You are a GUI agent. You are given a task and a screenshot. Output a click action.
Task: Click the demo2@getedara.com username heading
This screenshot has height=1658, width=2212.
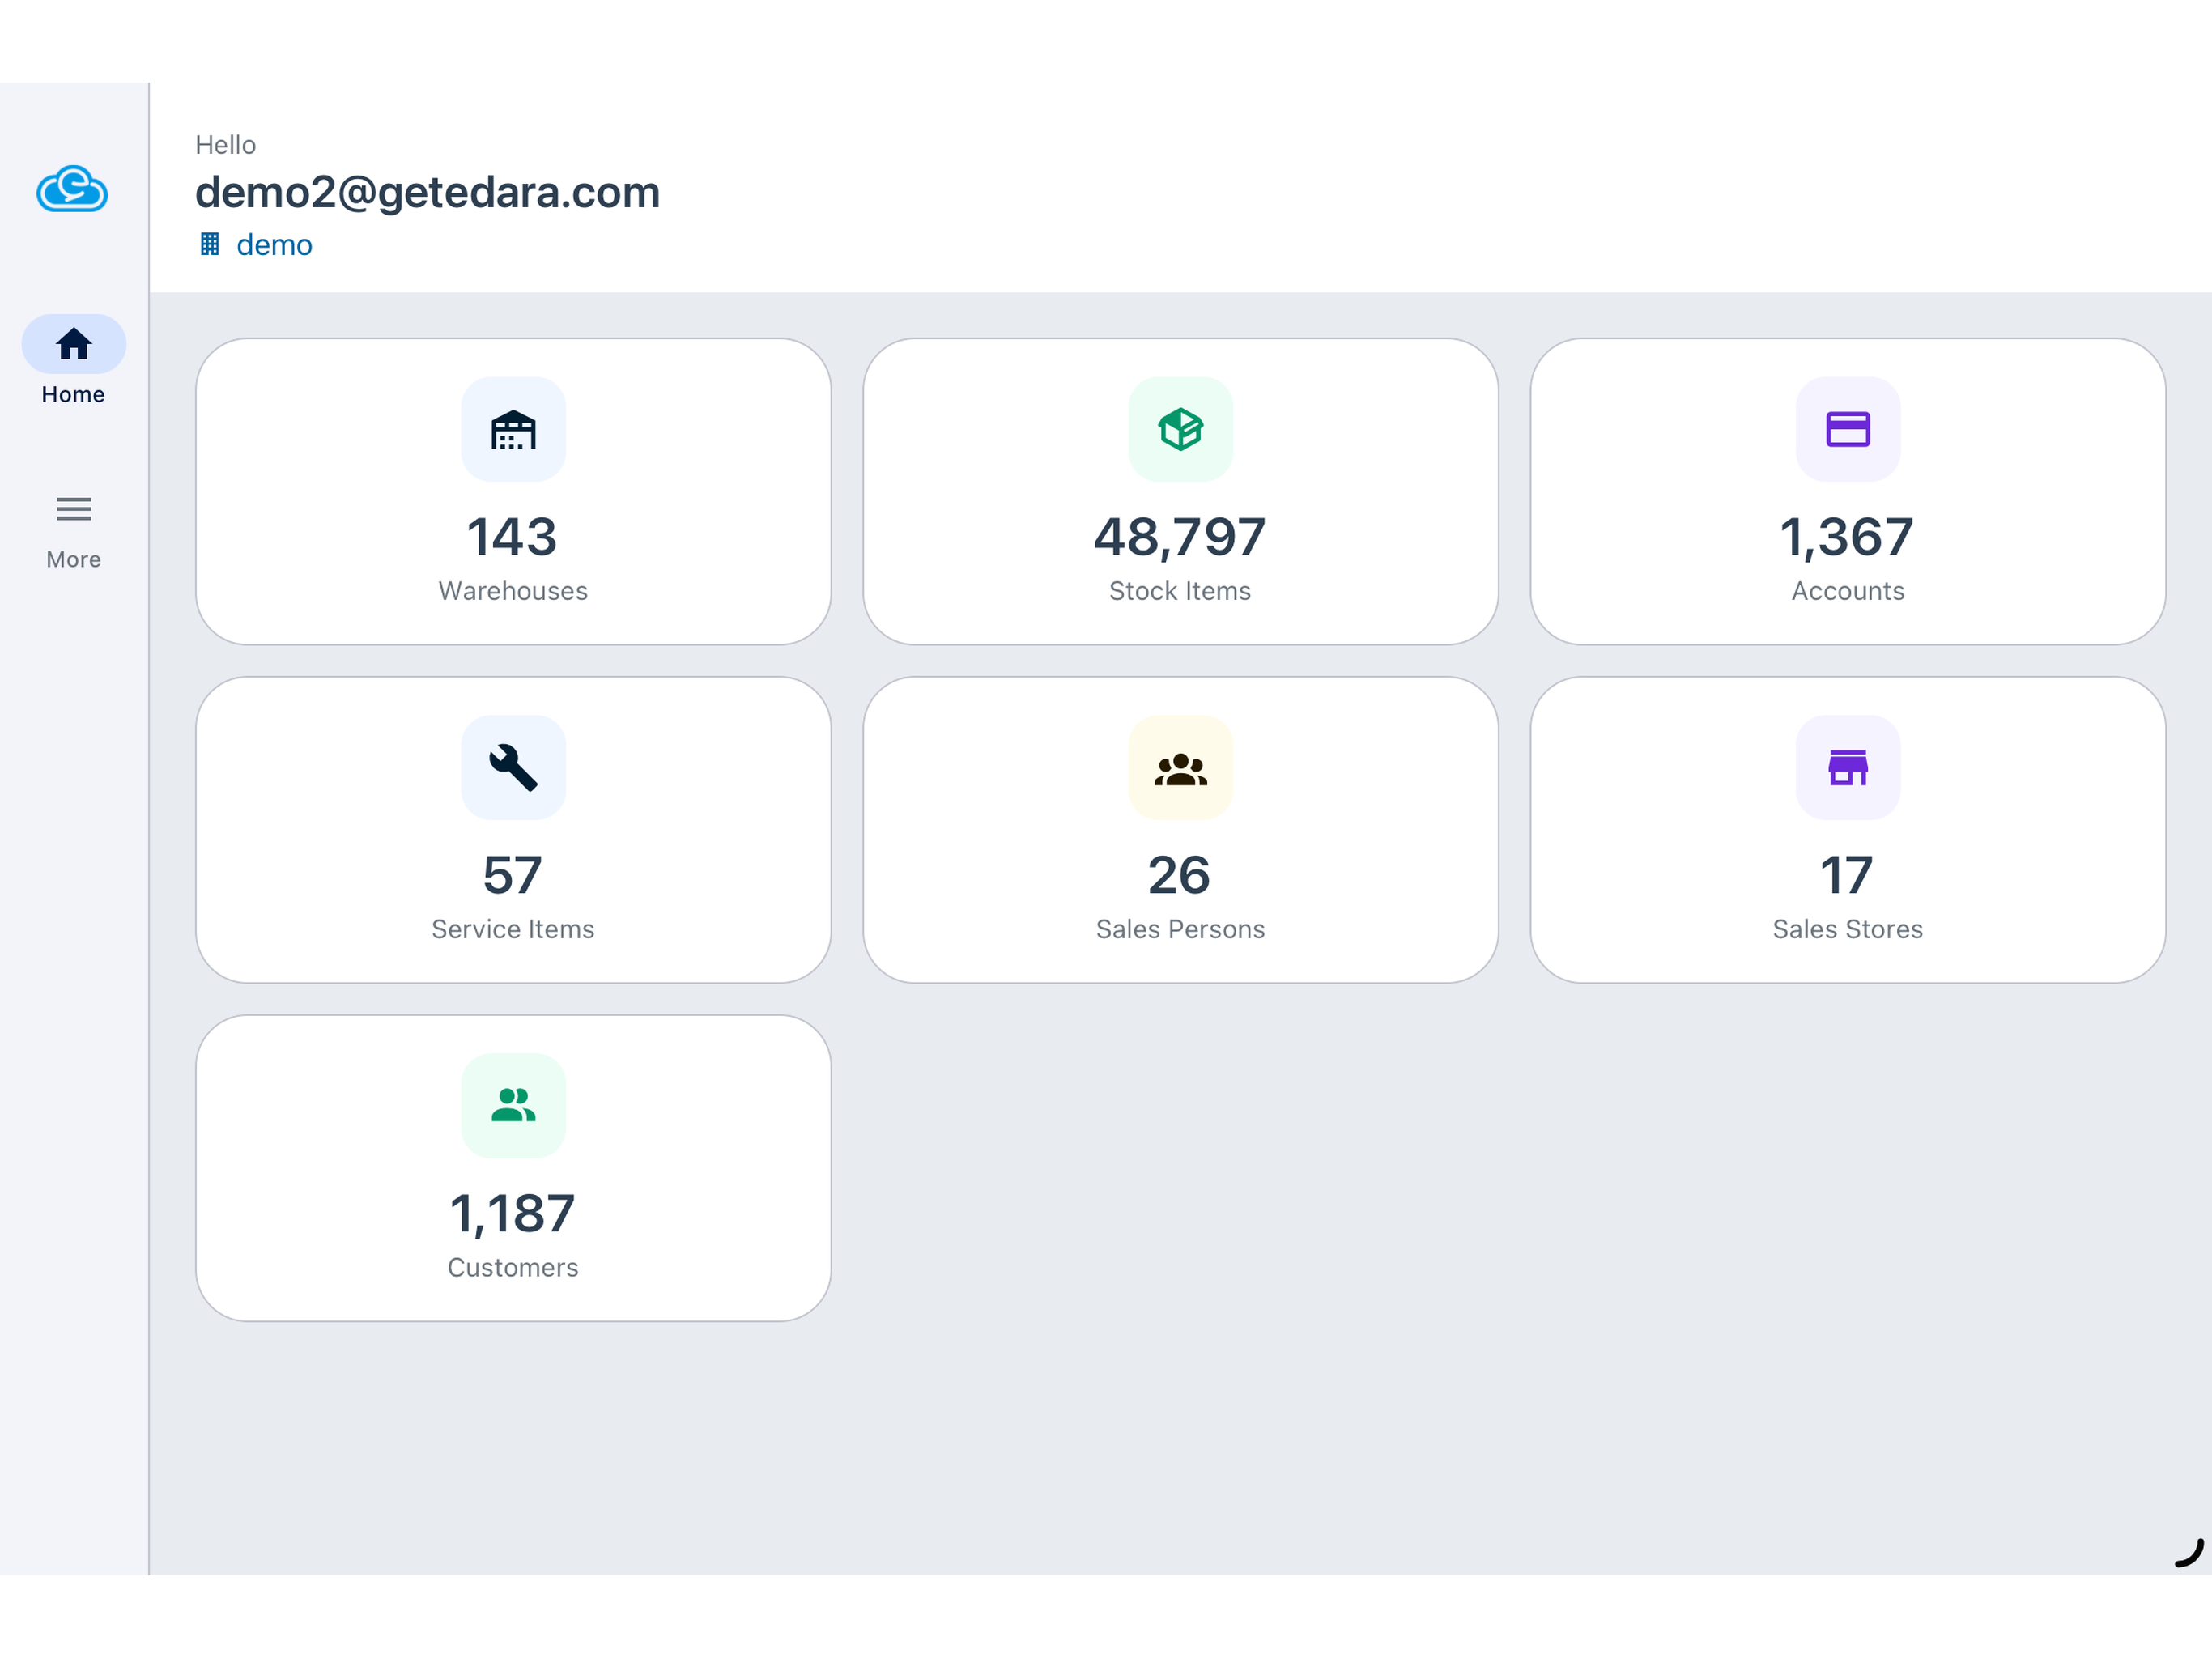428,192
